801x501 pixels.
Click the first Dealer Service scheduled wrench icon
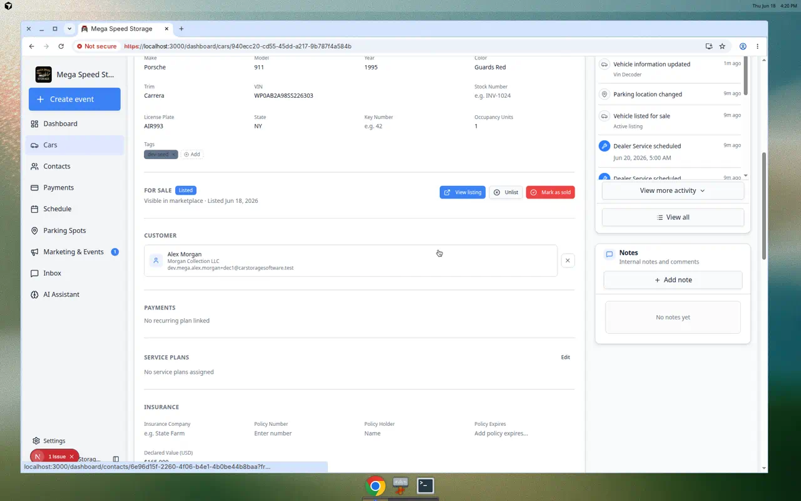[x=604, y=146]
